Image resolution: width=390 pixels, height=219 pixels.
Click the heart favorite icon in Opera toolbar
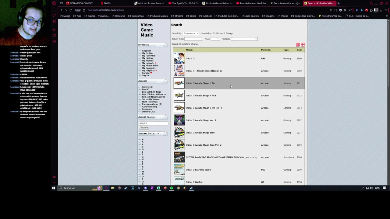(350, 10)
